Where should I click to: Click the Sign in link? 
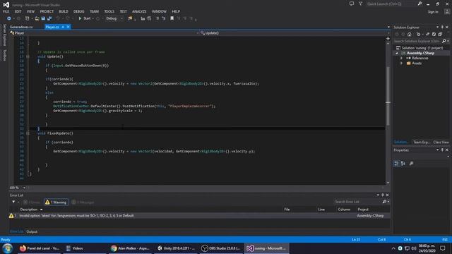433,12
